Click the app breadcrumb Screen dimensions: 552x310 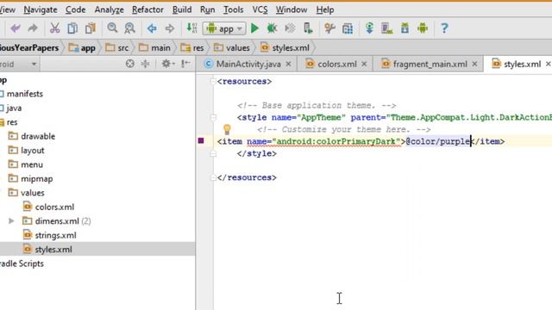click(x=82, y=47)
